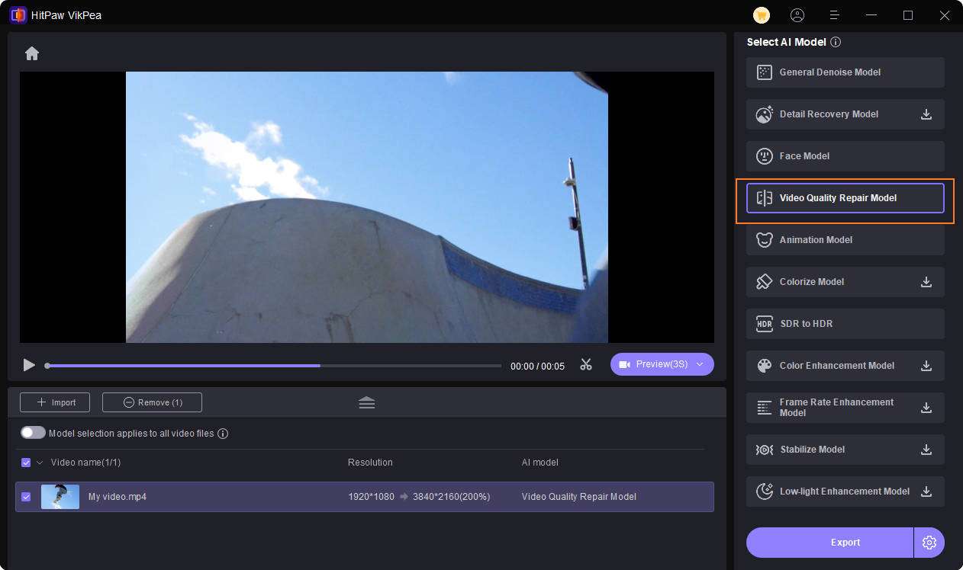Seek on the video progress bar

pos(273,366)
